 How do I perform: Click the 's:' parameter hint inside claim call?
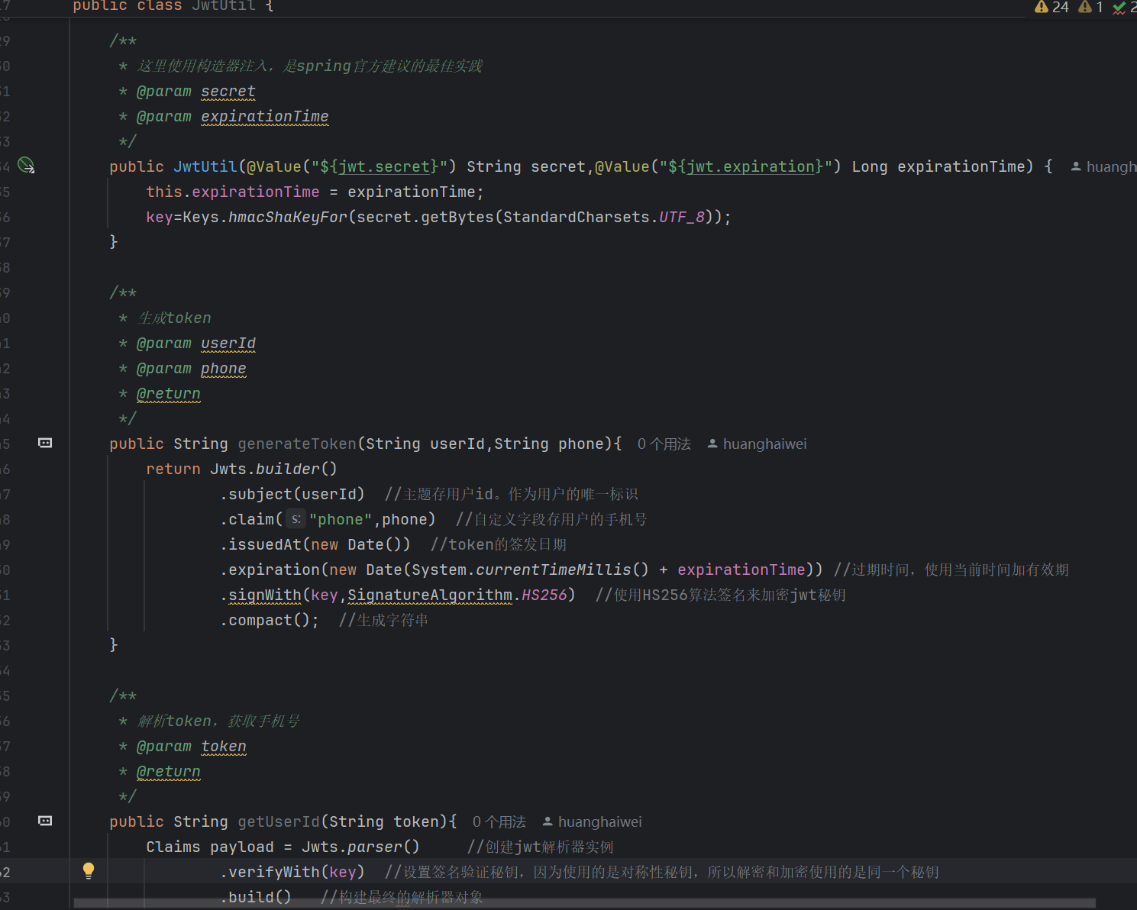point(296,519)
